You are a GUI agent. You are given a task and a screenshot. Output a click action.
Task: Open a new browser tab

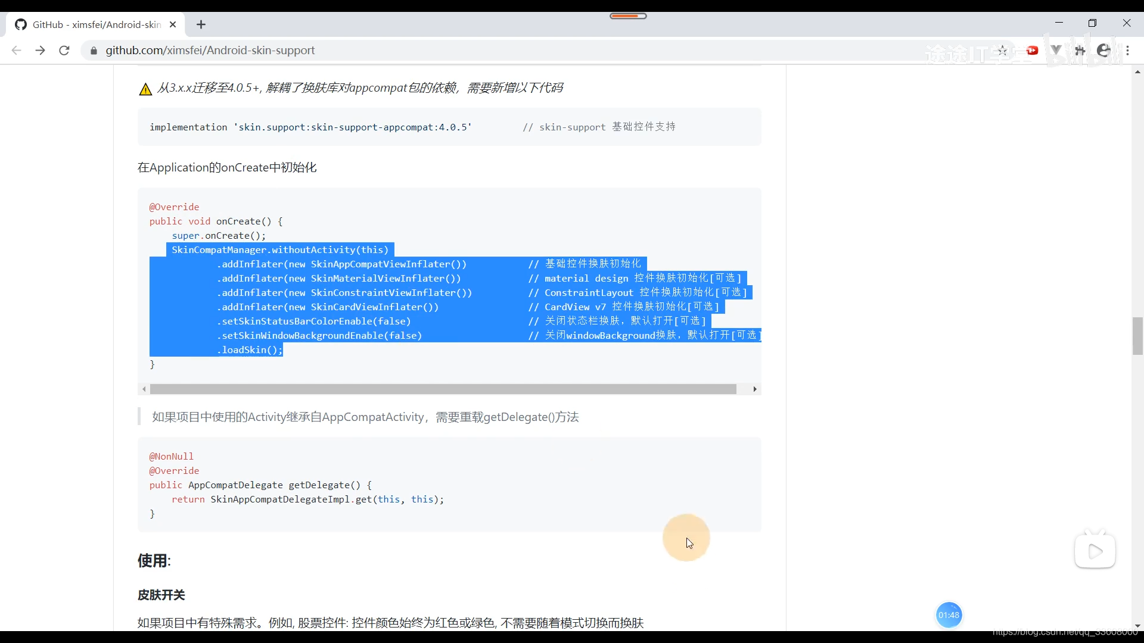point(201,24)
